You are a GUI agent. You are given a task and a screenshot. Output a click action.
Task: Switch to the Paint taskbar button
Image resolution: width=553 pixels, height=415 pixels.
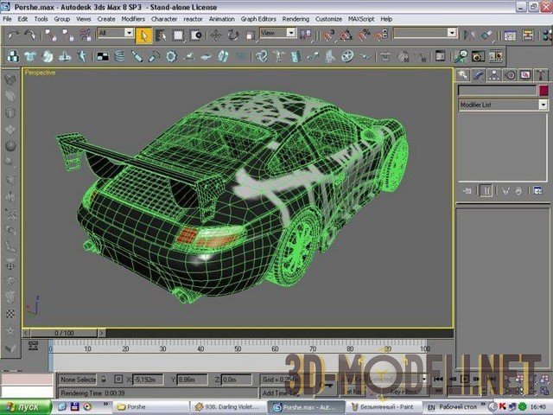[378, 405]
